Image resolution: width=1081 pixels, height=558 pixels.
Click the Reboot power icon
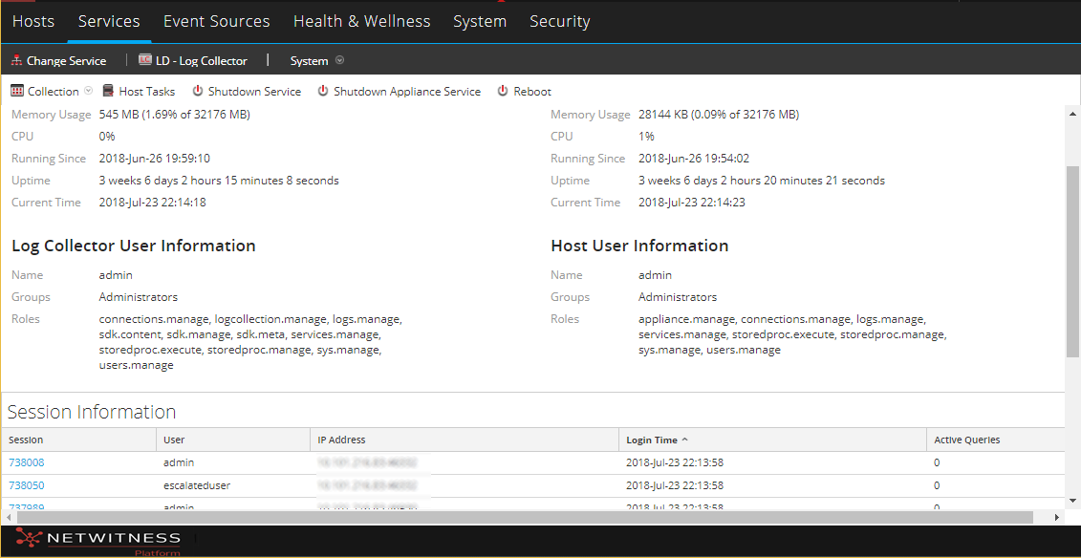pos(503,91)
